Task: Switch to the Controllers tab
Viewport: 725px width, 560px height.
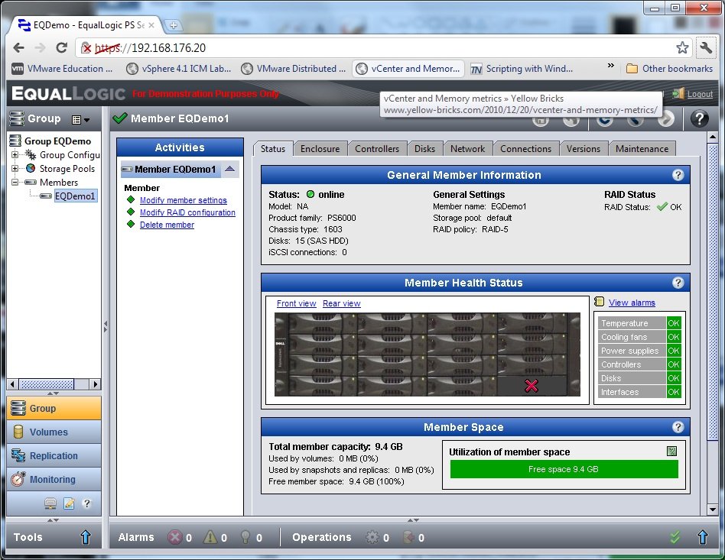Action: tap(377, 149)
